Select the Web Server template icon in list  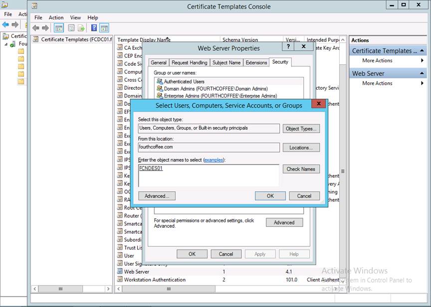(120, 272)
